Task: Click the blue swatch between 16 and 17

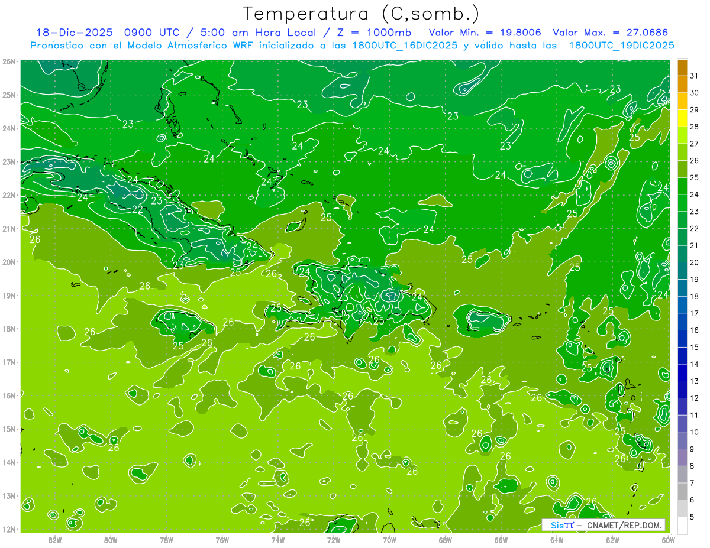Action: (x=682, y=322)
